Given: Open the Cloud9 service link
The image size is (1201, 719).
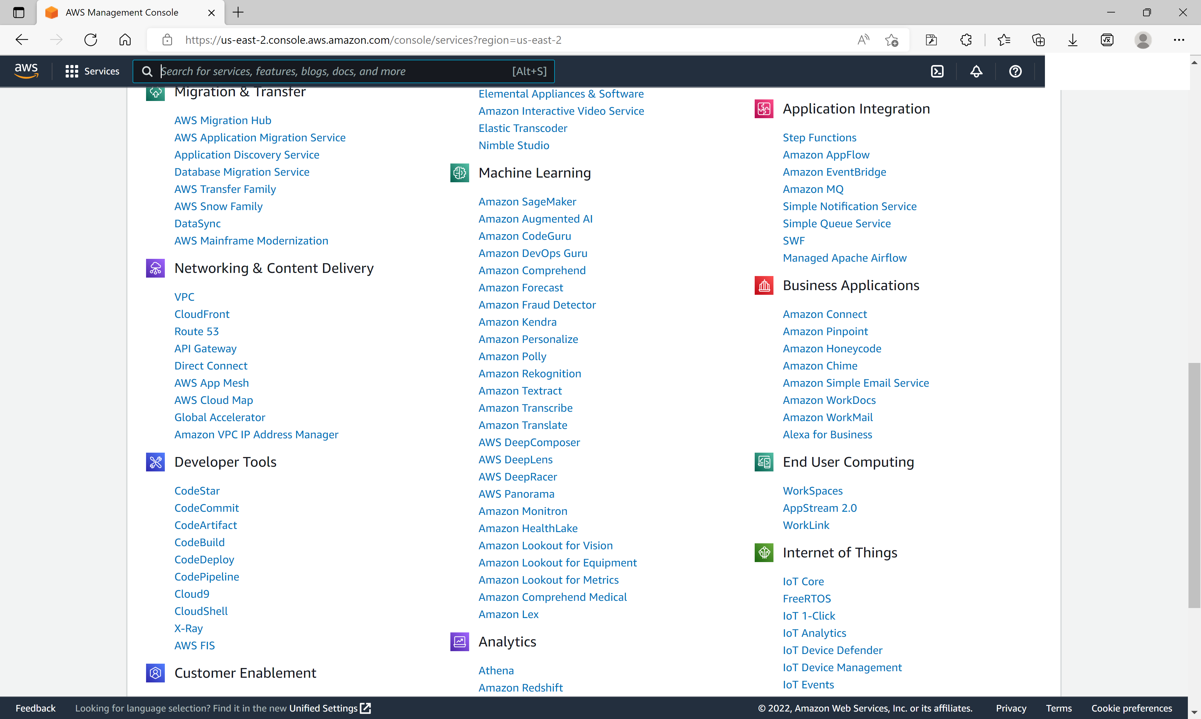Looking at the screenshot, I should click(192, 594).
